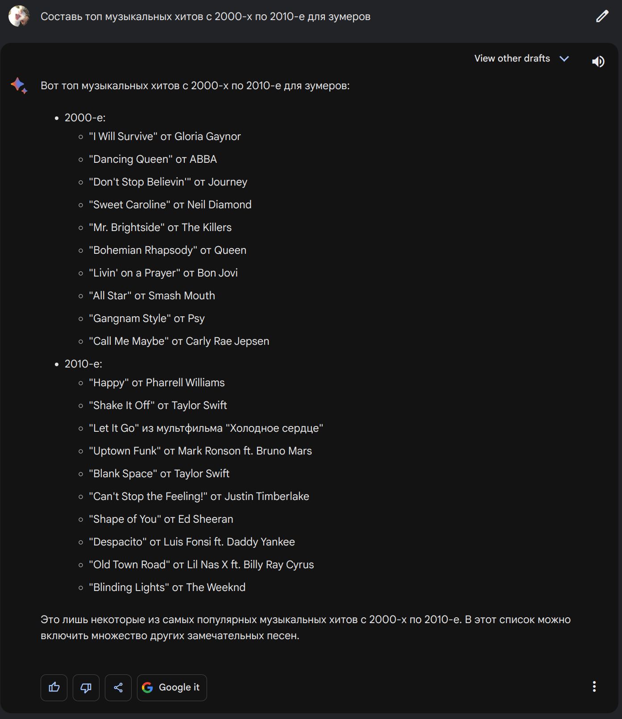Screen dimensions: 622x719
Task: Click the colored Google G logo
Action: pos(147,687)
